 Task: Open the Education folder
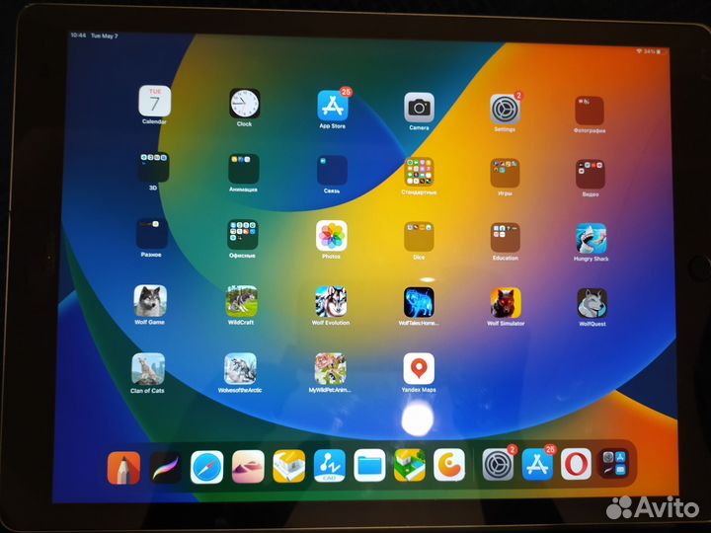point(506,238)
